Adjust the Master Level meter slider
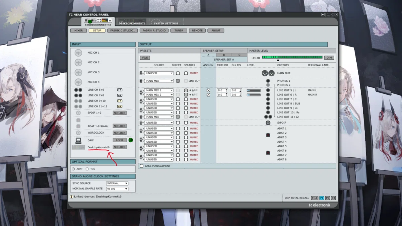The height and width of the screenshot is (226, 402). [x=292, y=58]
